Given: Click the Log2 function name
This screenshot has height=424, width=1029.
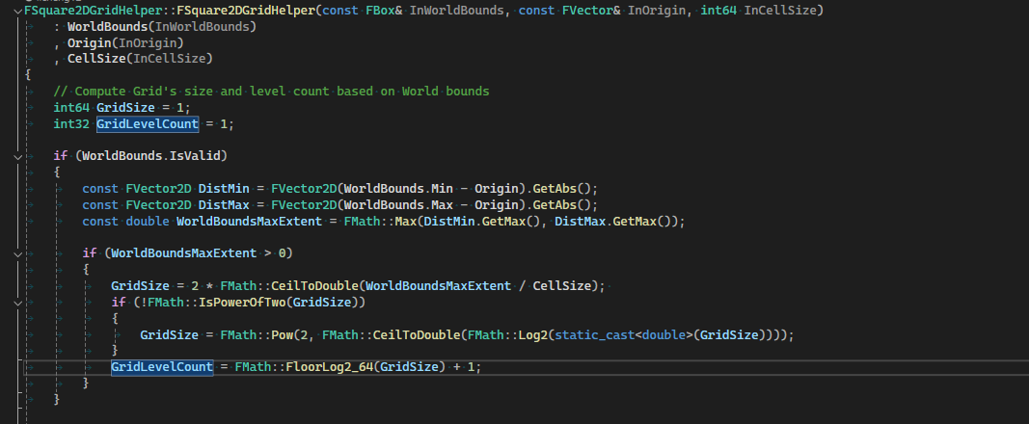Looking at the screenshot, I should 532,335.
